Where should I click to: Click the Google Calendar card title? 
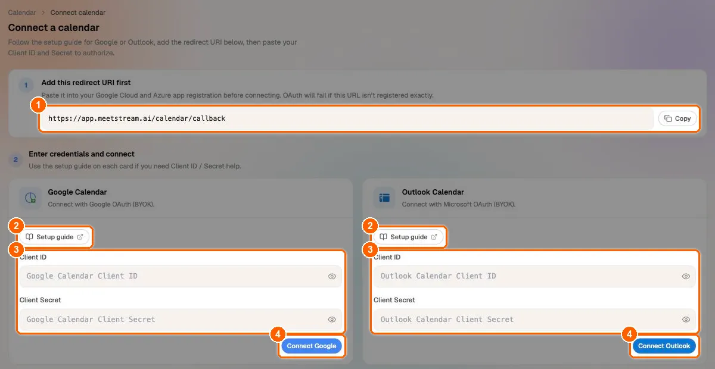[77, 192]
